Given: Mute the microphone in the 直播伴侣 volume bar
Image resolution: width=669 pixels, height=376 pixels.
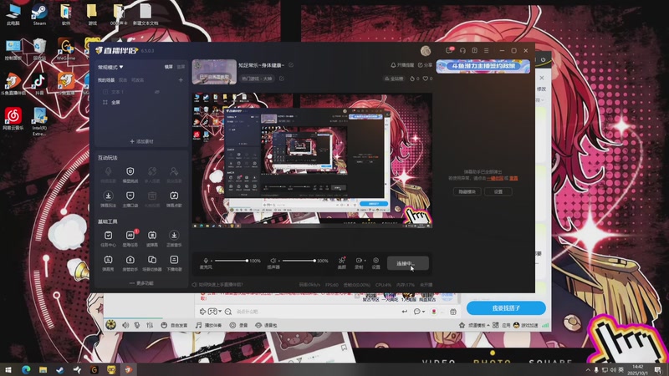Looking at the screenshot, I should click(x=206, y=261).
